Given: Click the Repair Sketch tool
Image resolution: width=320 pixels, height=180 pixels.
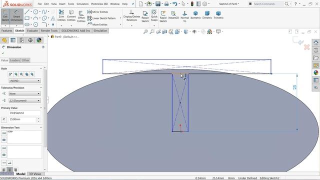Looking at the screenshot, I should coord(145,16).
